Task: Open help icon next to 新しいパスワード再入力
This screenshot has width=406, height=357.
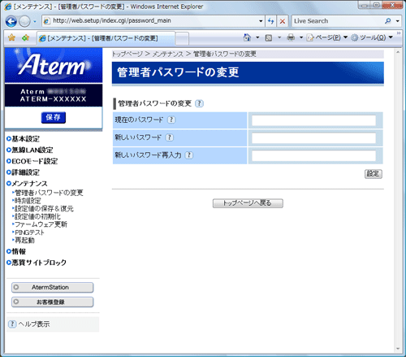Action: pos(189,155)
